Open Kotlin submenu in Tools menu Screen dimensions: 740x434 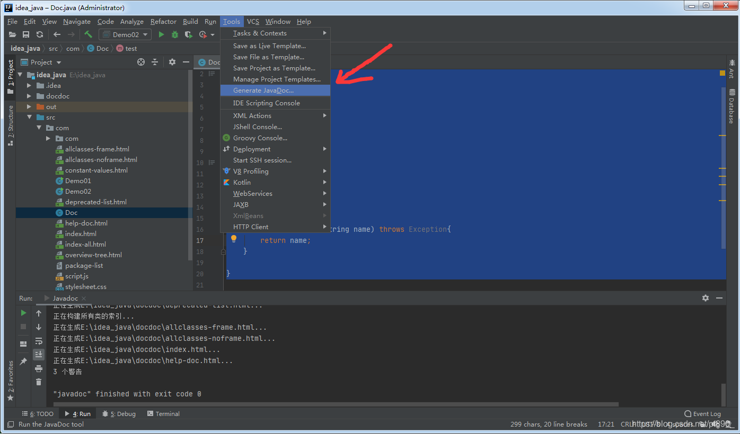tap(275, 183)
